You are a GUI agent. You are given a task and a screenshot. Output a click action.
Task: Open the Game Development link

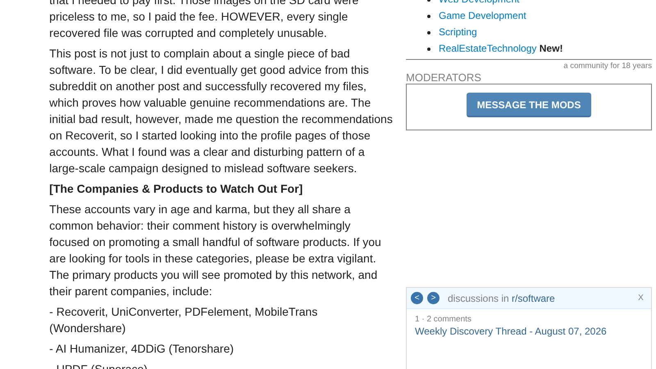click(x=482, y=16)
